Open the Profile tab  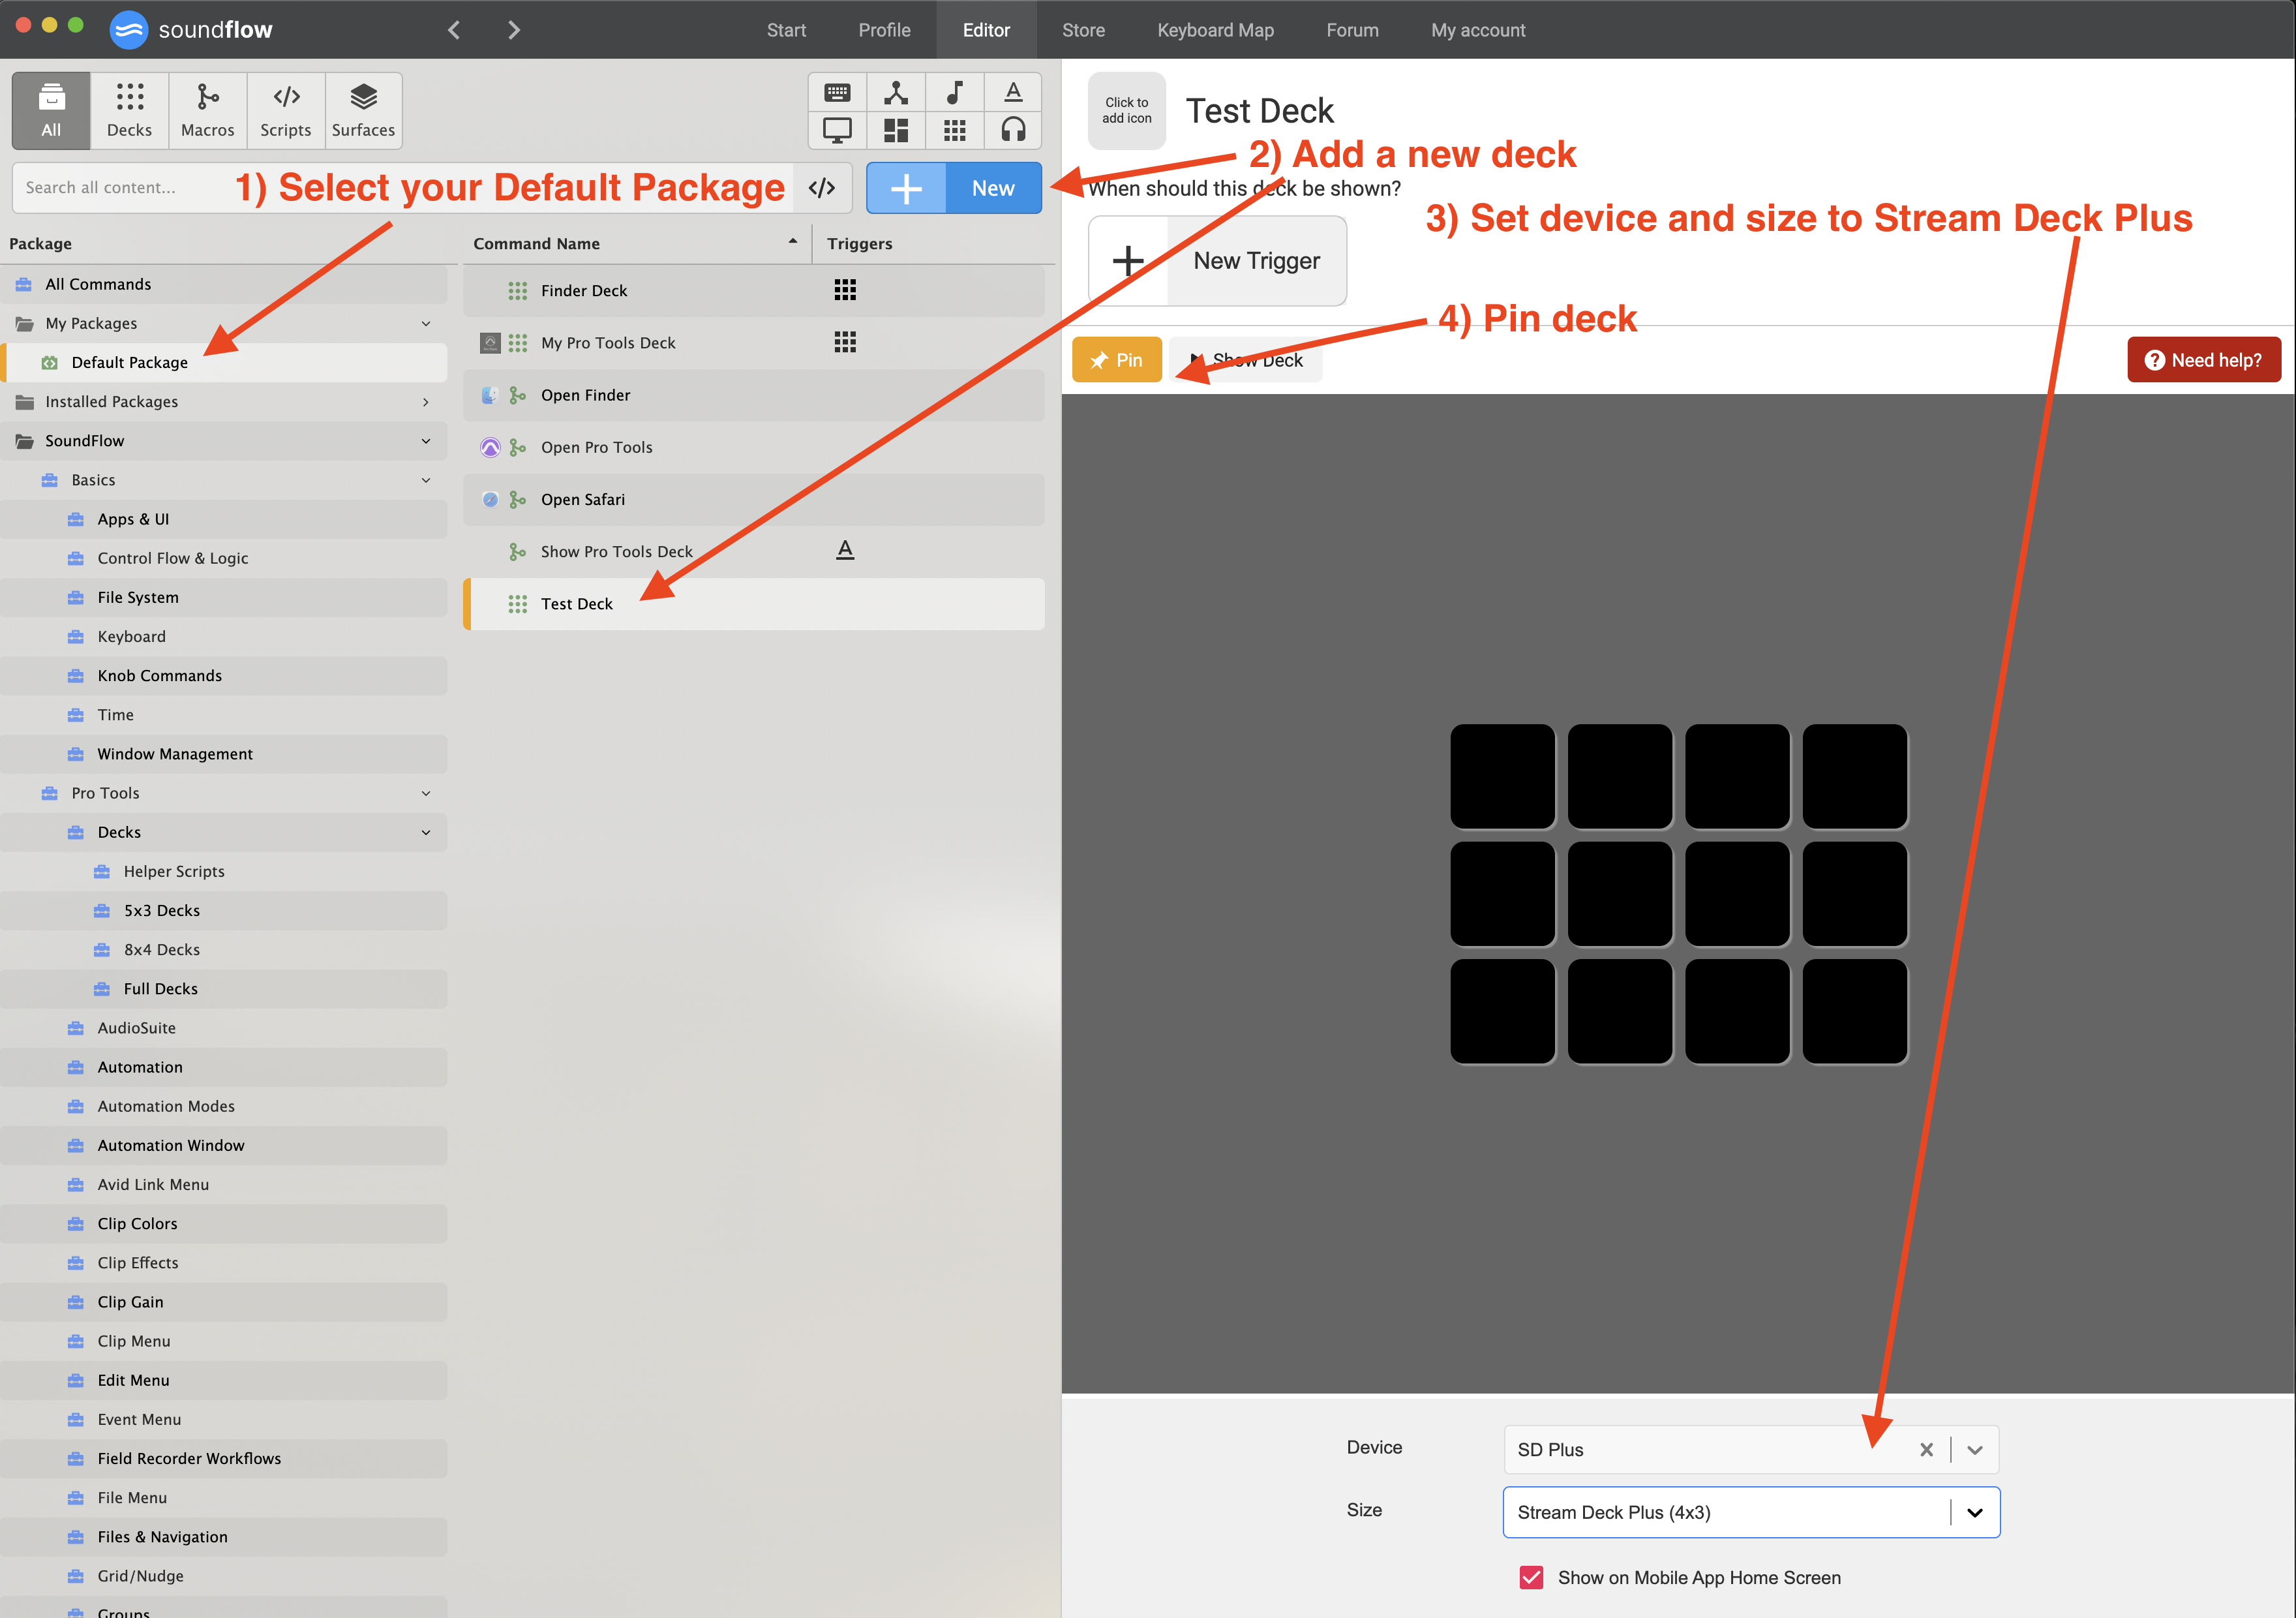[884, 30]
